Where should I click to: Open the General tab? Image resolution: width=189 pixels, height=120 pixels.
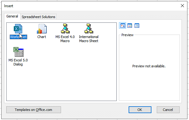click(12, 16)
